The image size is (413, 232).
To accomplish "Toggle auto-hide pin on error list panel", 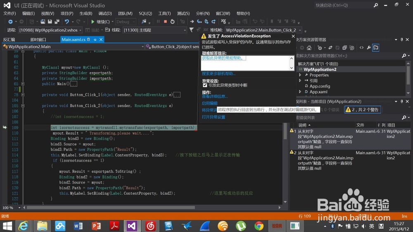I will (401, 101).
